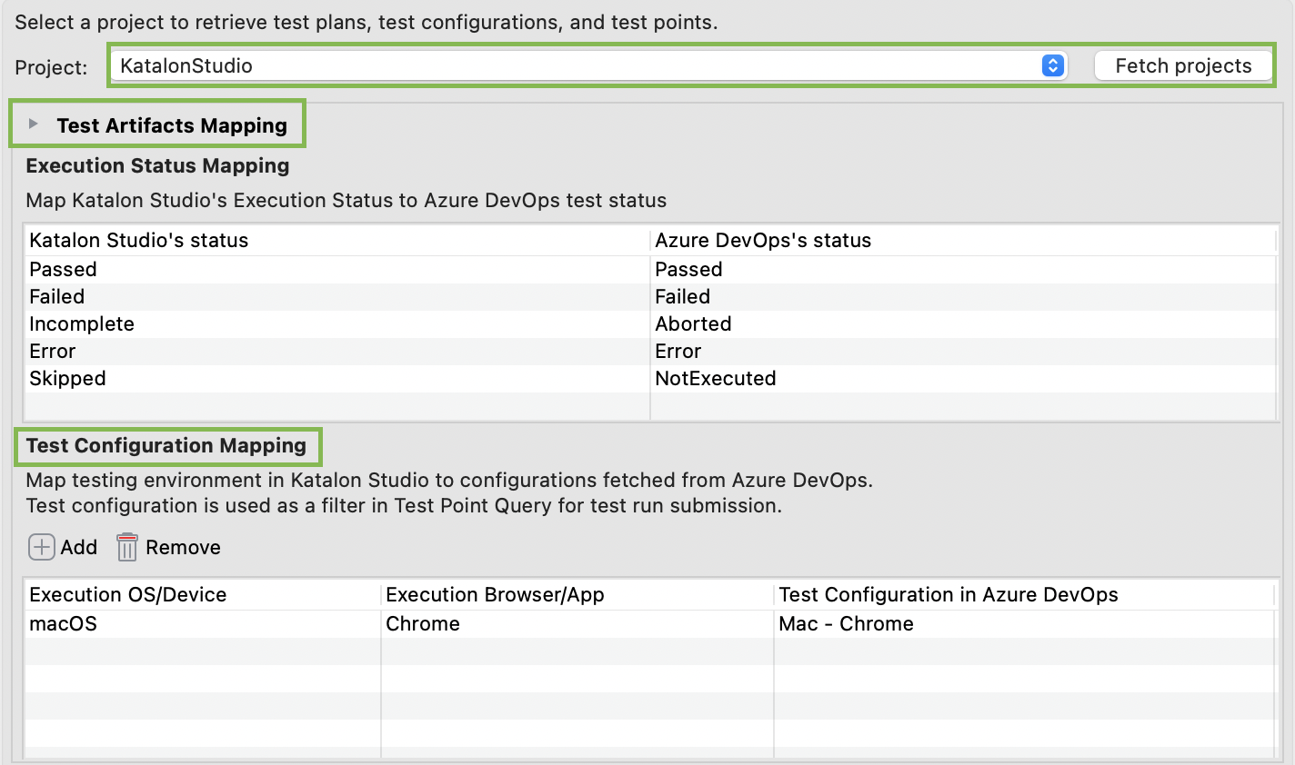Open the Project dropdown showing KatalonStudio
The height and width of the screenshot is (765, 1295).
pos(589,65)
